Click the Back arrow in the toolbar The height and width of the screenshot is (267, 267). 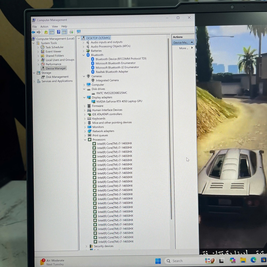(x=33, y=32)
